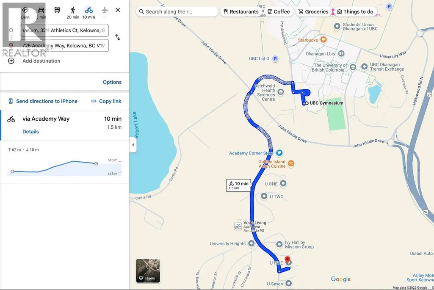Screen dimensions: 434x290
Task: Click elevation profile start point
Action: [x=12, y=171]
